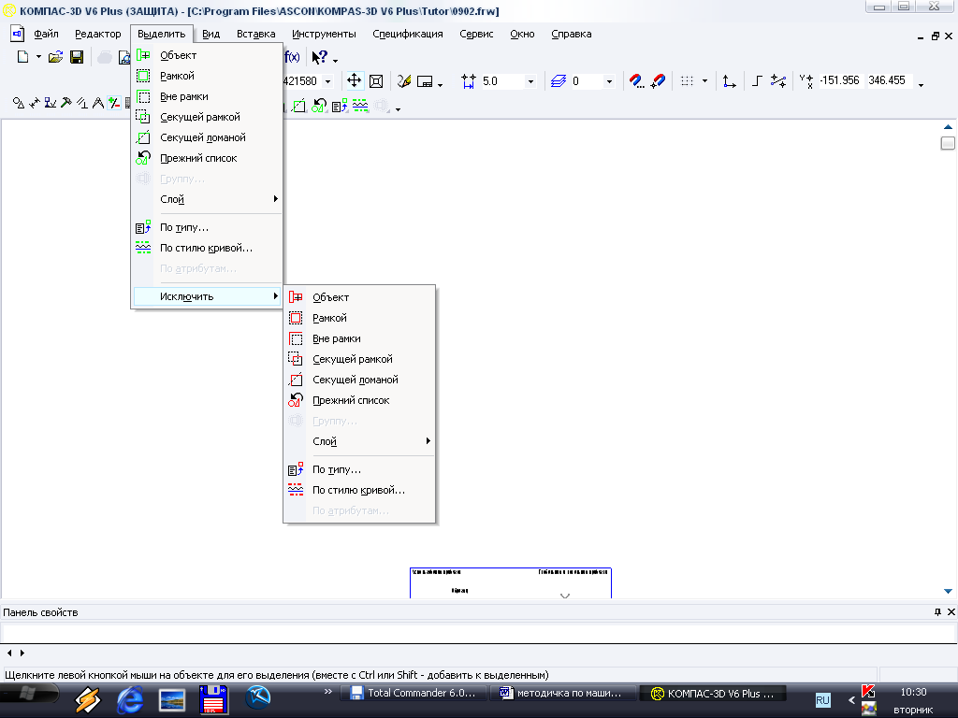Select the pan/move view tool
The height and width of the screenshot is (718, 958).
point(354,80)
